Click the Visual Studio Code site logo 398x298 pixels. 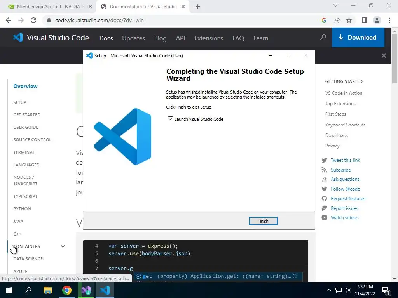pos(51,38)
